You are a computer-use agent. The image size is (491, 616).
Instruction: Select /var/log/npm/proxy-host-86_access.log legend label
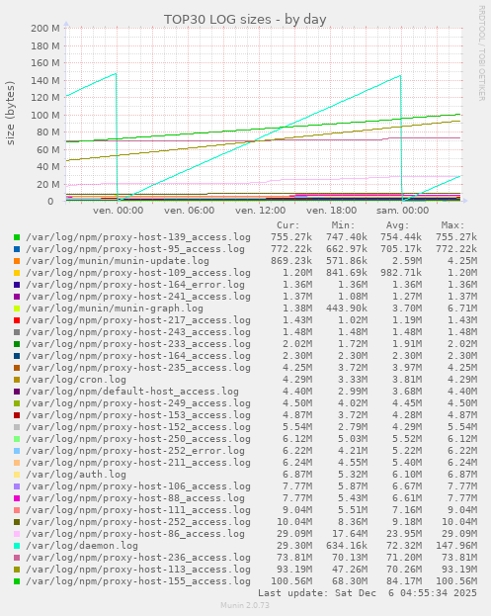[x=135, y=534]
